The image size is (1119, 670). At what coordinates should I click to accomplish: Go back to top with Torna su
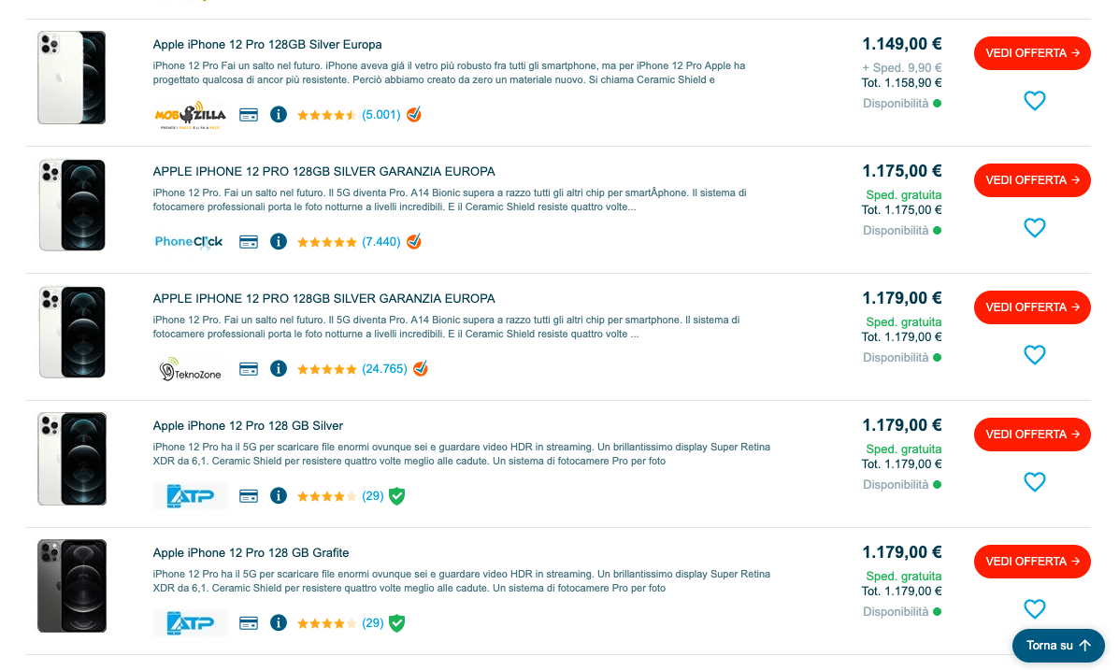coord(1058,646)
